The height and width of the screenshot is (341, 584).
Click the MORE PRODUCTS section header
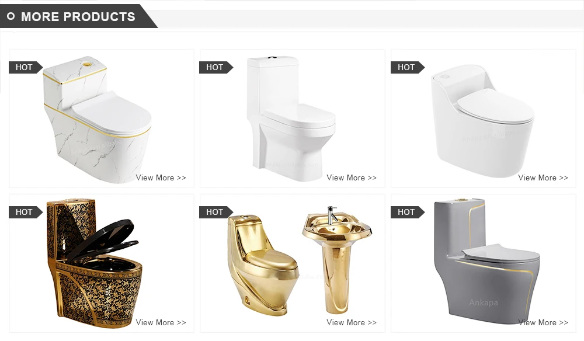pyautogui.click(x=78, y=16)
